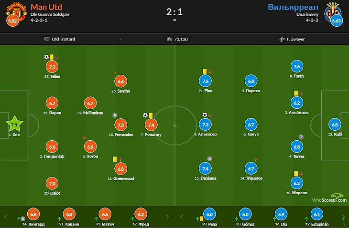The height and width of the screenshot is (228, 349).
Task: Select substitute Лингард's 6.8 rating badge
Action: pos(33,215)
